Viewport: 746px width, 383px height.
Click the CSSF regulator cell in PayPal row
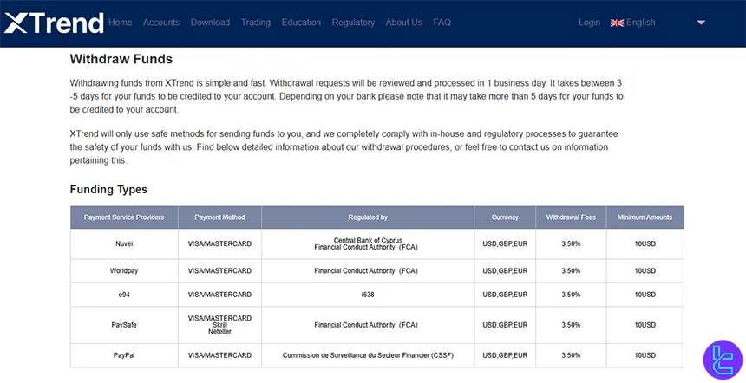368,355
